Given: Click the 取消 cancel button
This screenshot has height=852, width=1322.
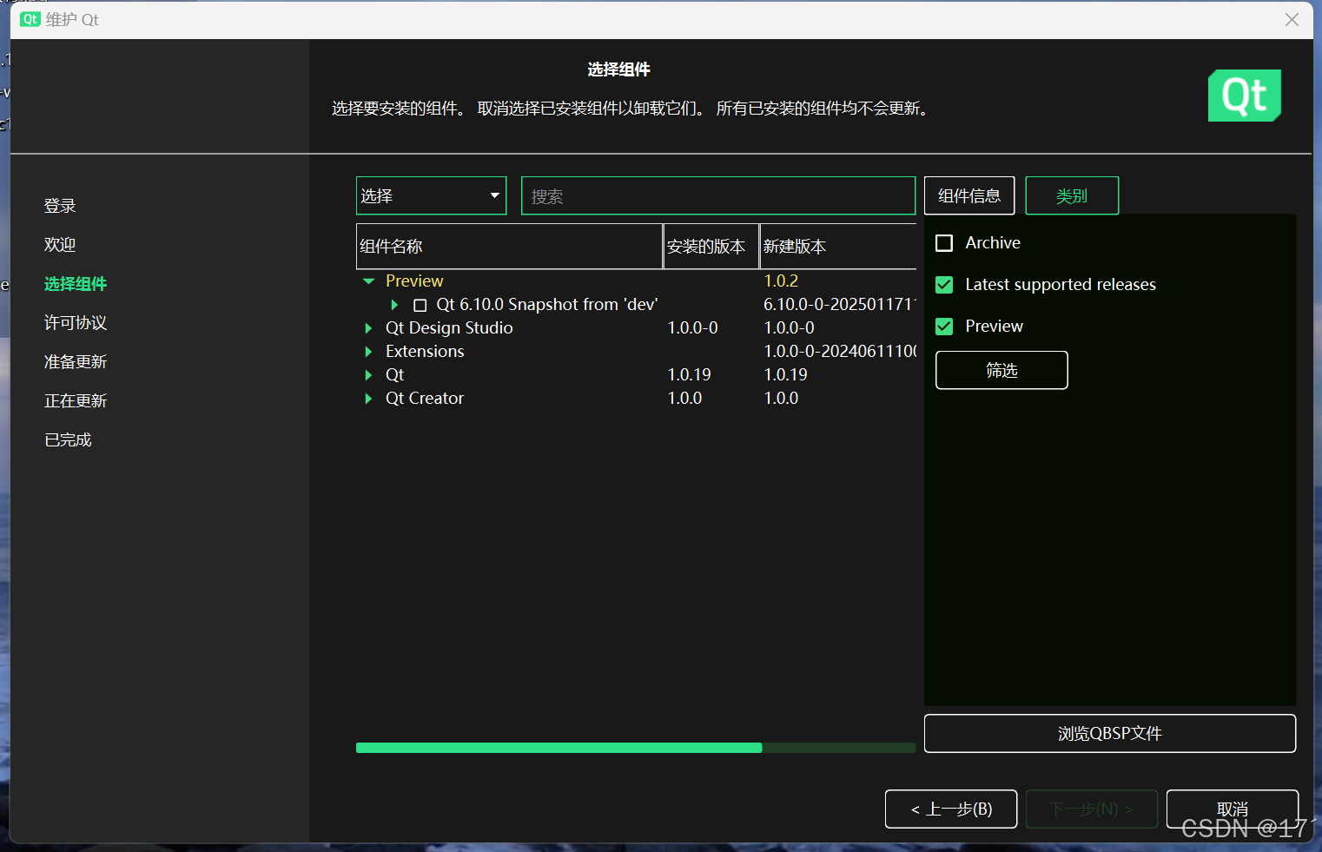Looking at the screenshot, I should (1233, 809).
